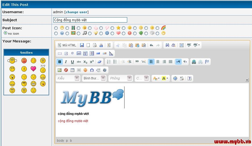Apply Subscript formatting
252x146 pixels.
(85, 62)
